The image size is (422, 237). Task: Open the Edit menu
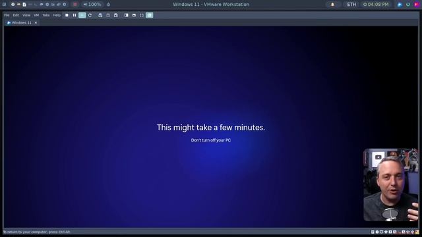[x=16, y=15]
